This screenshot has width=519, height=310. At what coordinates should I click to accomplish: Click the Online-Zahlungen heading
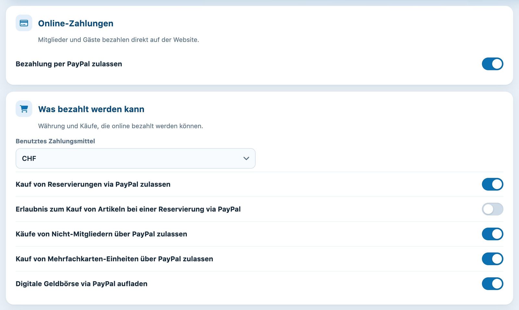click(76, 23)
